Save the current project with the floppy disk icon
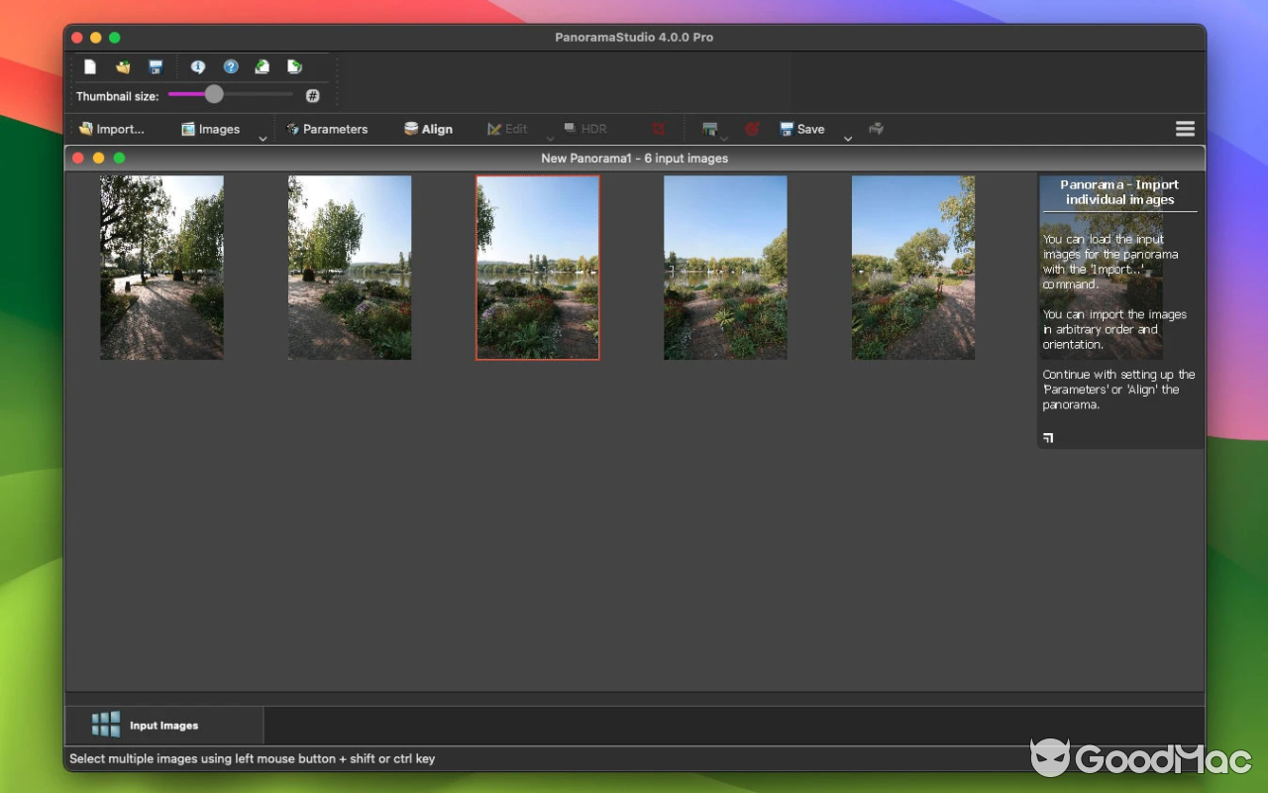The width and height of the screenshot is (1268, 793). click(156, 66)
